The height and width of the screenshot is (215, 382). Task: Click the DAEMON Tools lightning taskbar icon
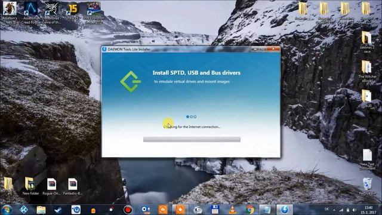coord(284,210)
